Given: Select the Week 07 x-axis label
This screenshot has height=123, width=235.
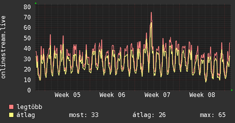Looking at the screenshot, I should 157,95.
